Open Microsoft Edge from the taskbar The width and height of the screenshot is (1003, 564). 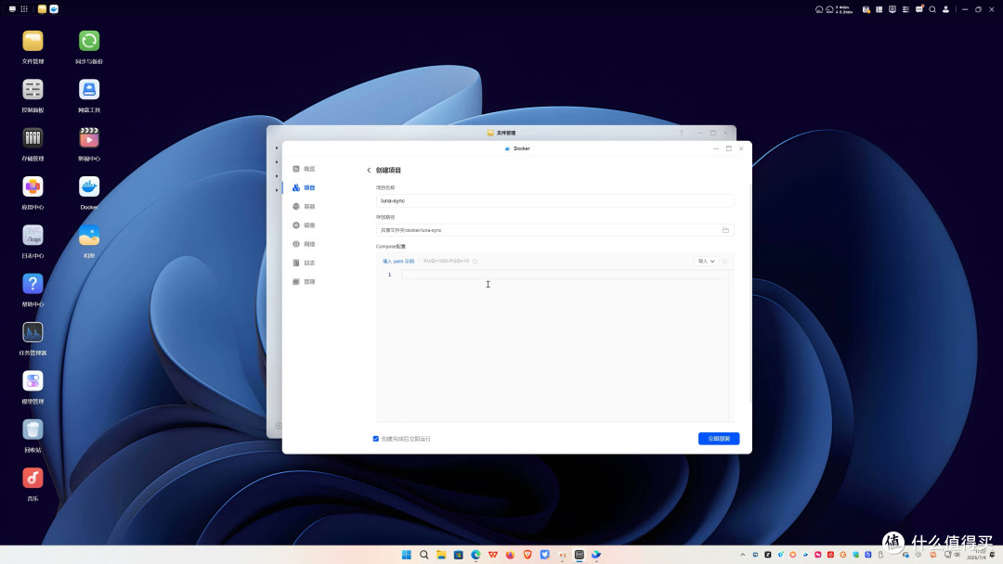[475, 555]
